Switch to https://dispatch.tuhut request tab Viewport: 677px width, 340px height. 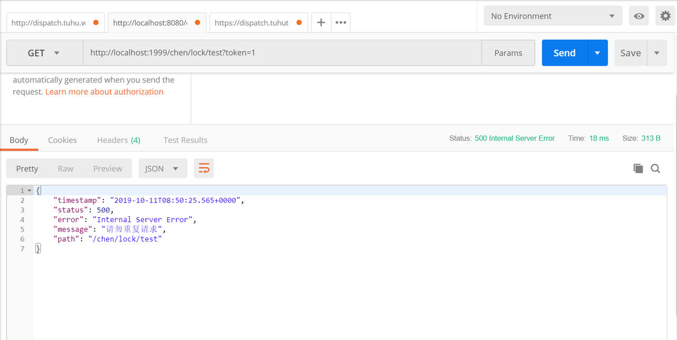click(259, 23)
